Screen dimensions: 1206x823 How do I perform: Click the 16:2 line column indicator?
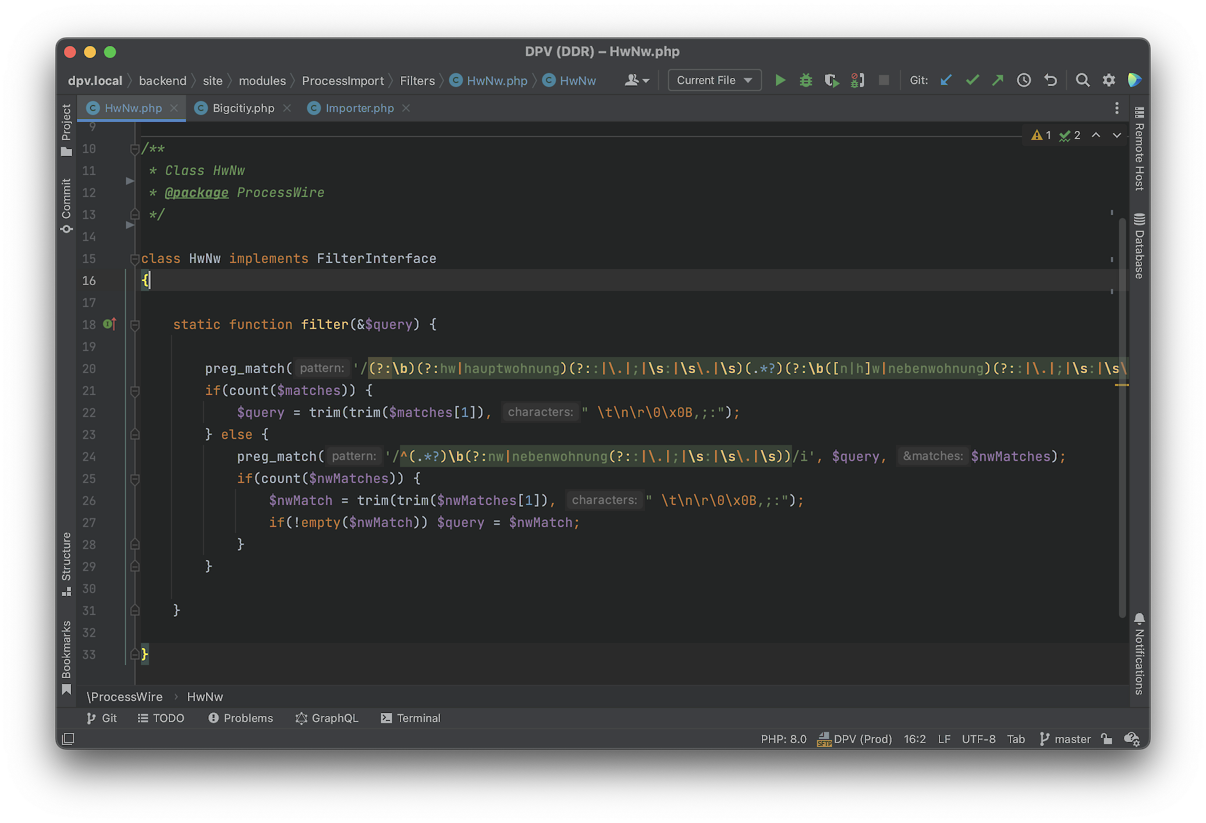[x=914, y=739]
